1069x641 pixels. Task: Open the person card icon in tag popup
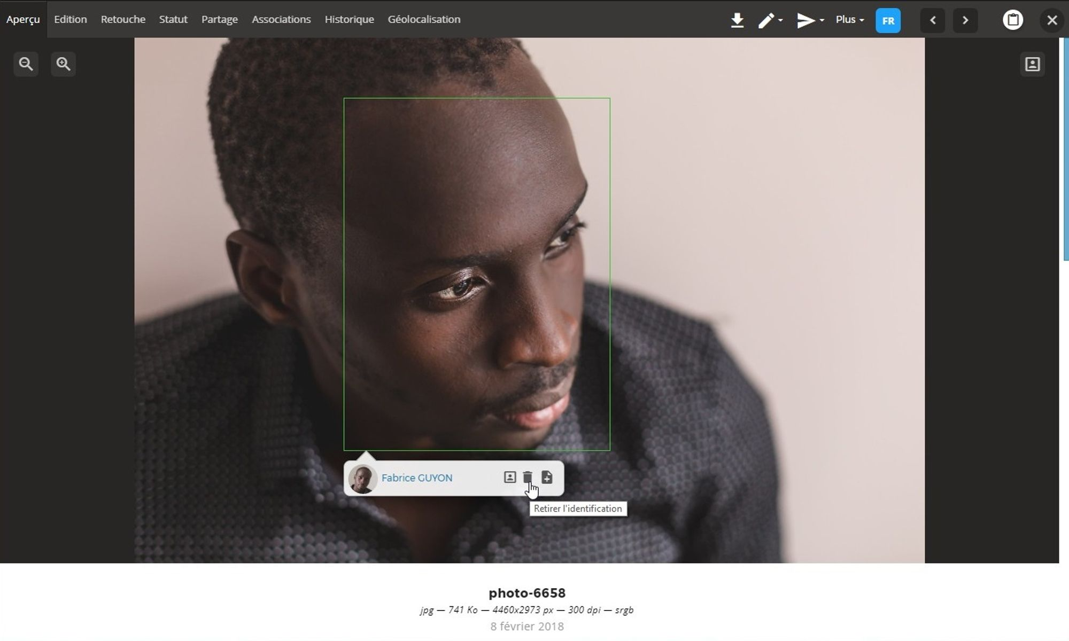[510, 477]
